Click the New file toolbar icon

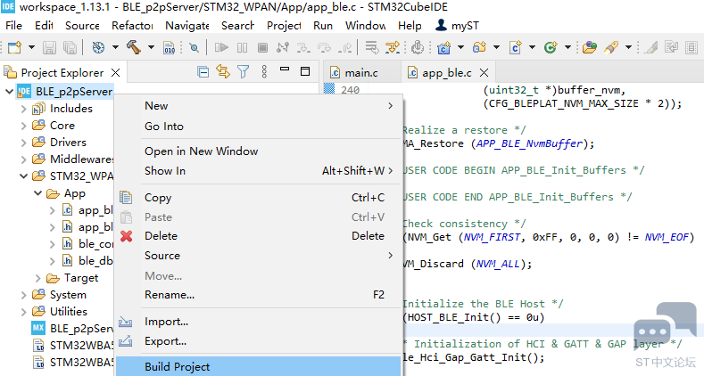(x=14, y=47)
